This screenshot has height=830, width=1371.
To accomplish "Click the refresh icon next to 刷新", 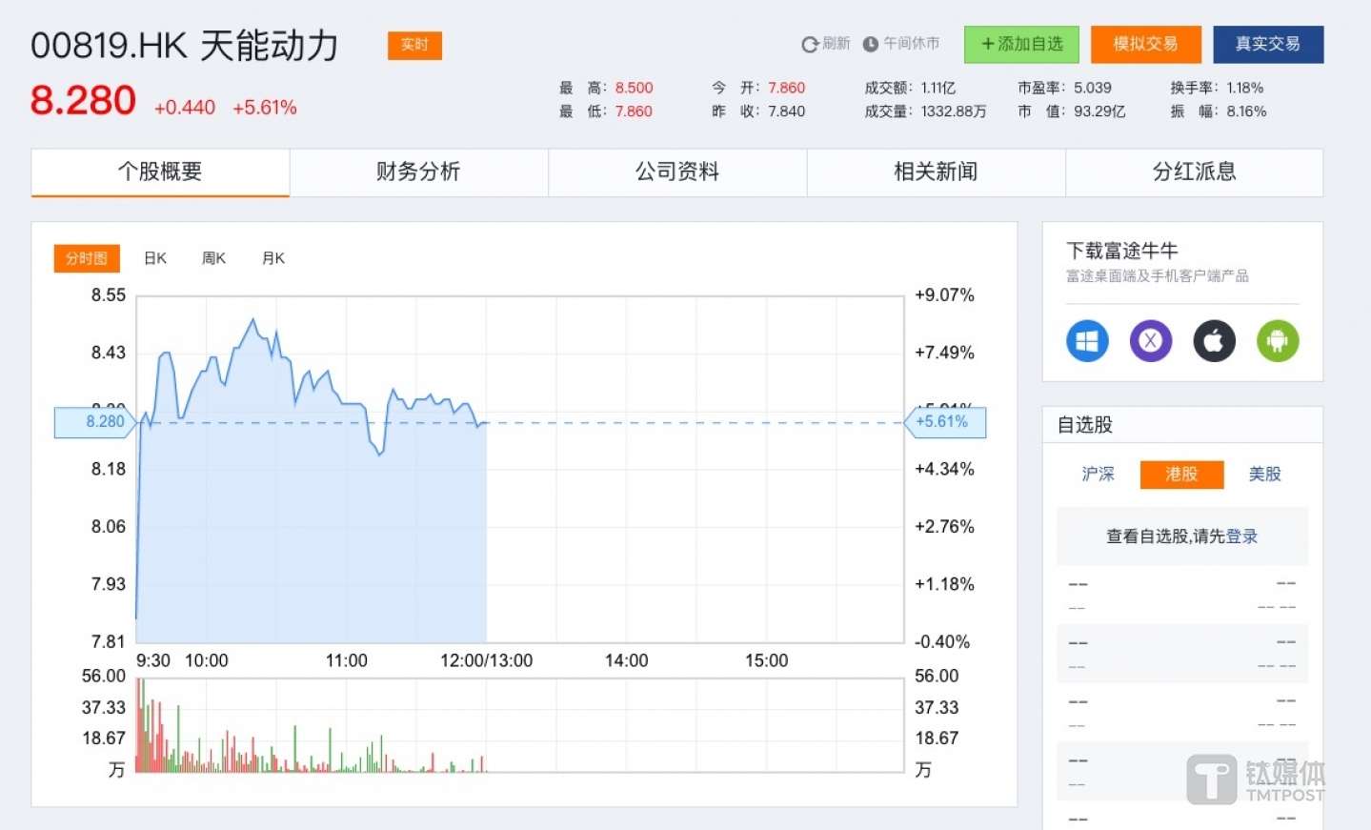I will pos(810,45).
